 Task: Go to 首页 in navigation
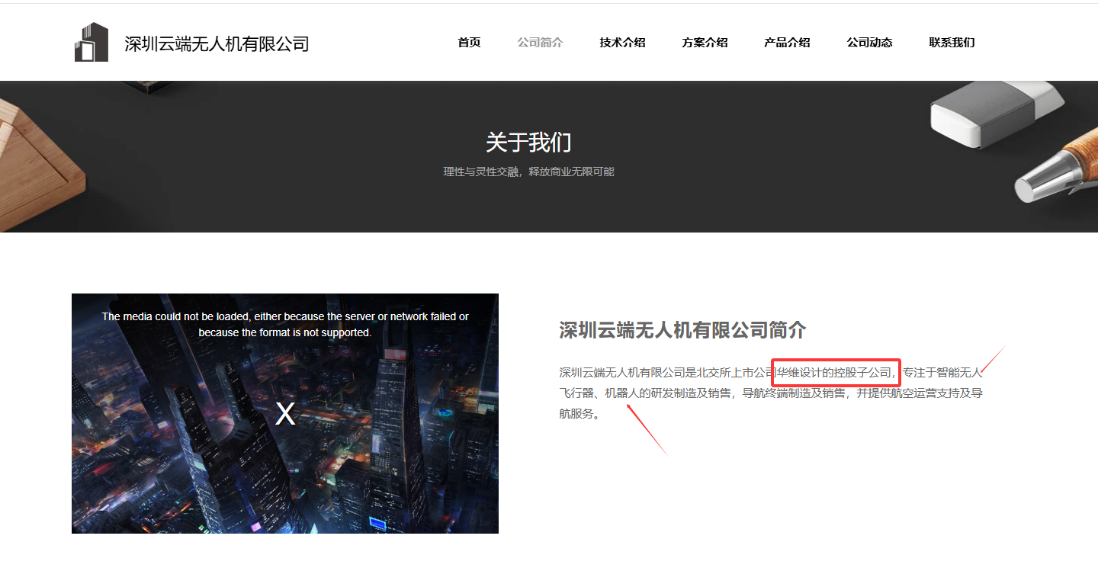click(469, 43)
